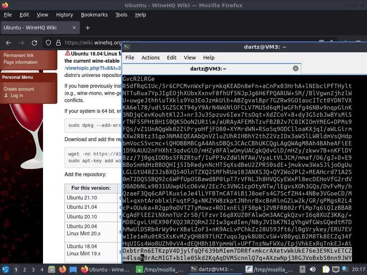Open the application launcher menu in taskbar
Viewport: 367px width, 275px height.
[6, 269]
